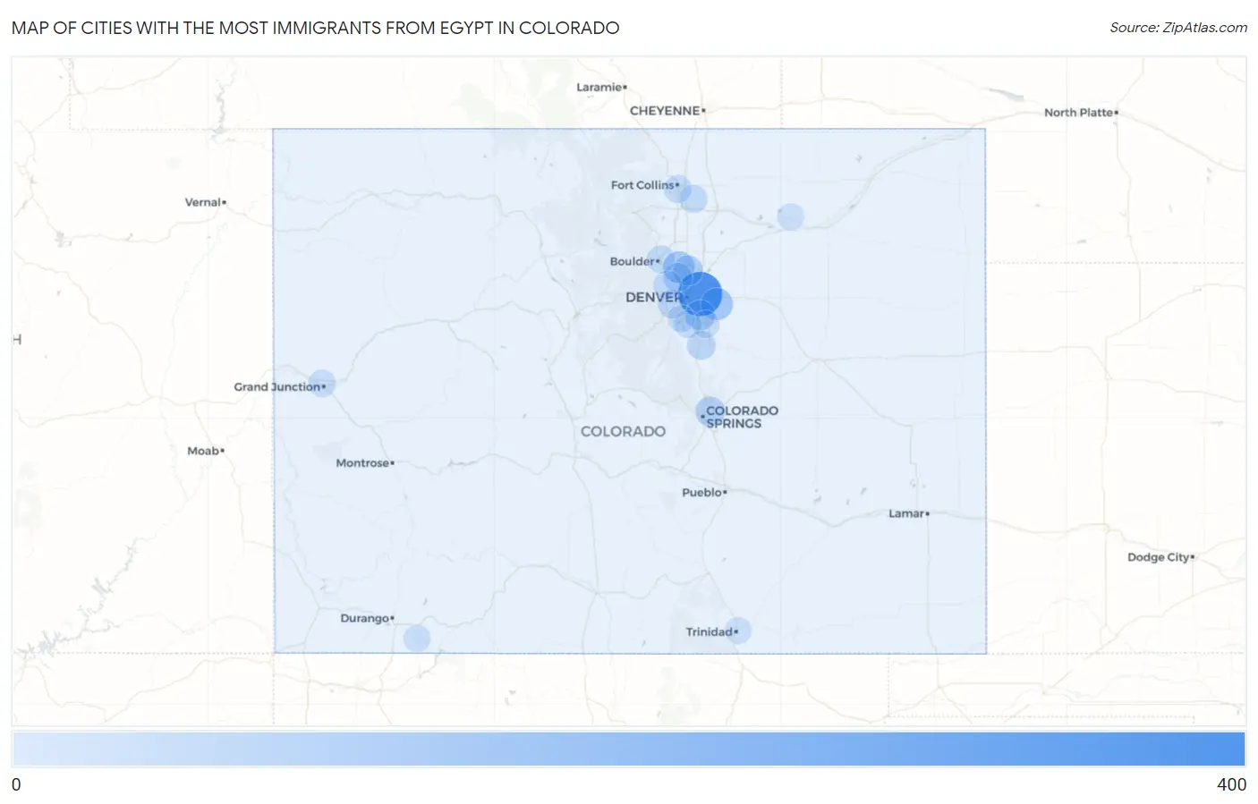Click the map title heading
This screenshot has width=1258, height=804.
tap(315, 28)
